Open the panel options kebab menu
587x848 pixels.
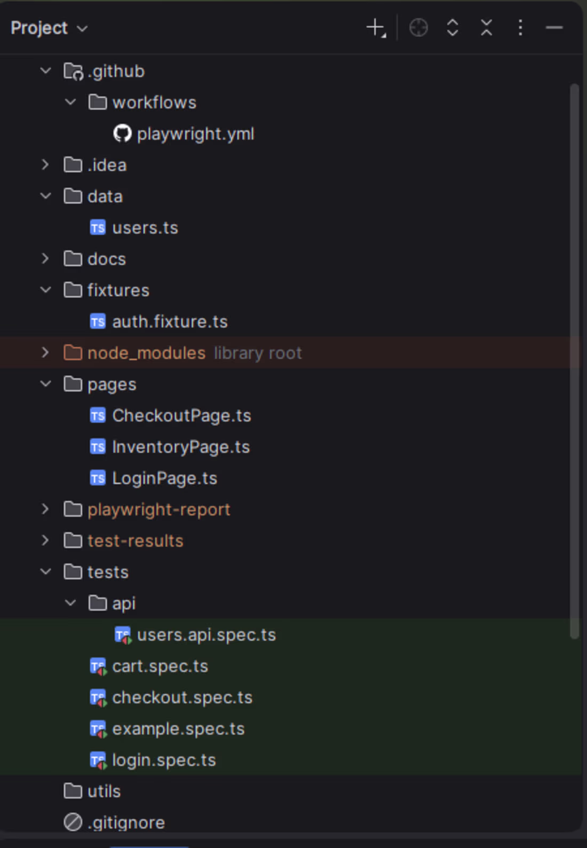pos(520,28)
